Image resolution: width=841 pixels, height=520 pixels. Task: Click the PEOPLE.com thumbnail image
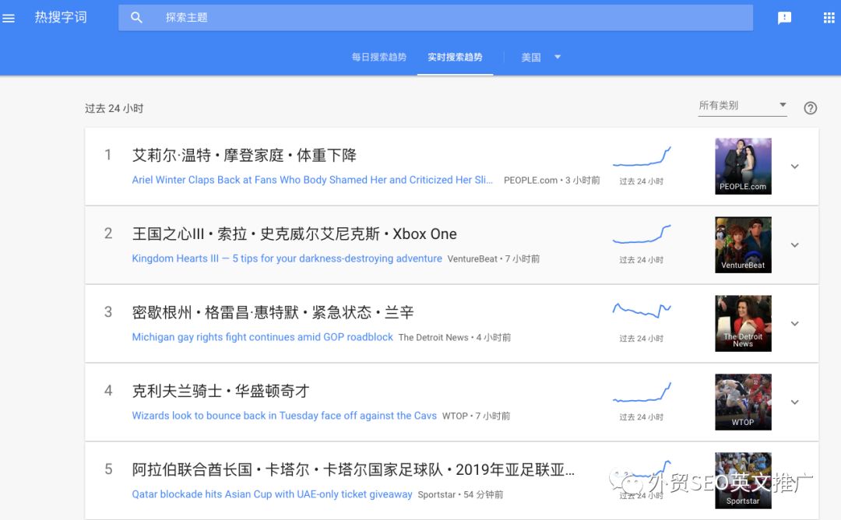click(743, 166)
